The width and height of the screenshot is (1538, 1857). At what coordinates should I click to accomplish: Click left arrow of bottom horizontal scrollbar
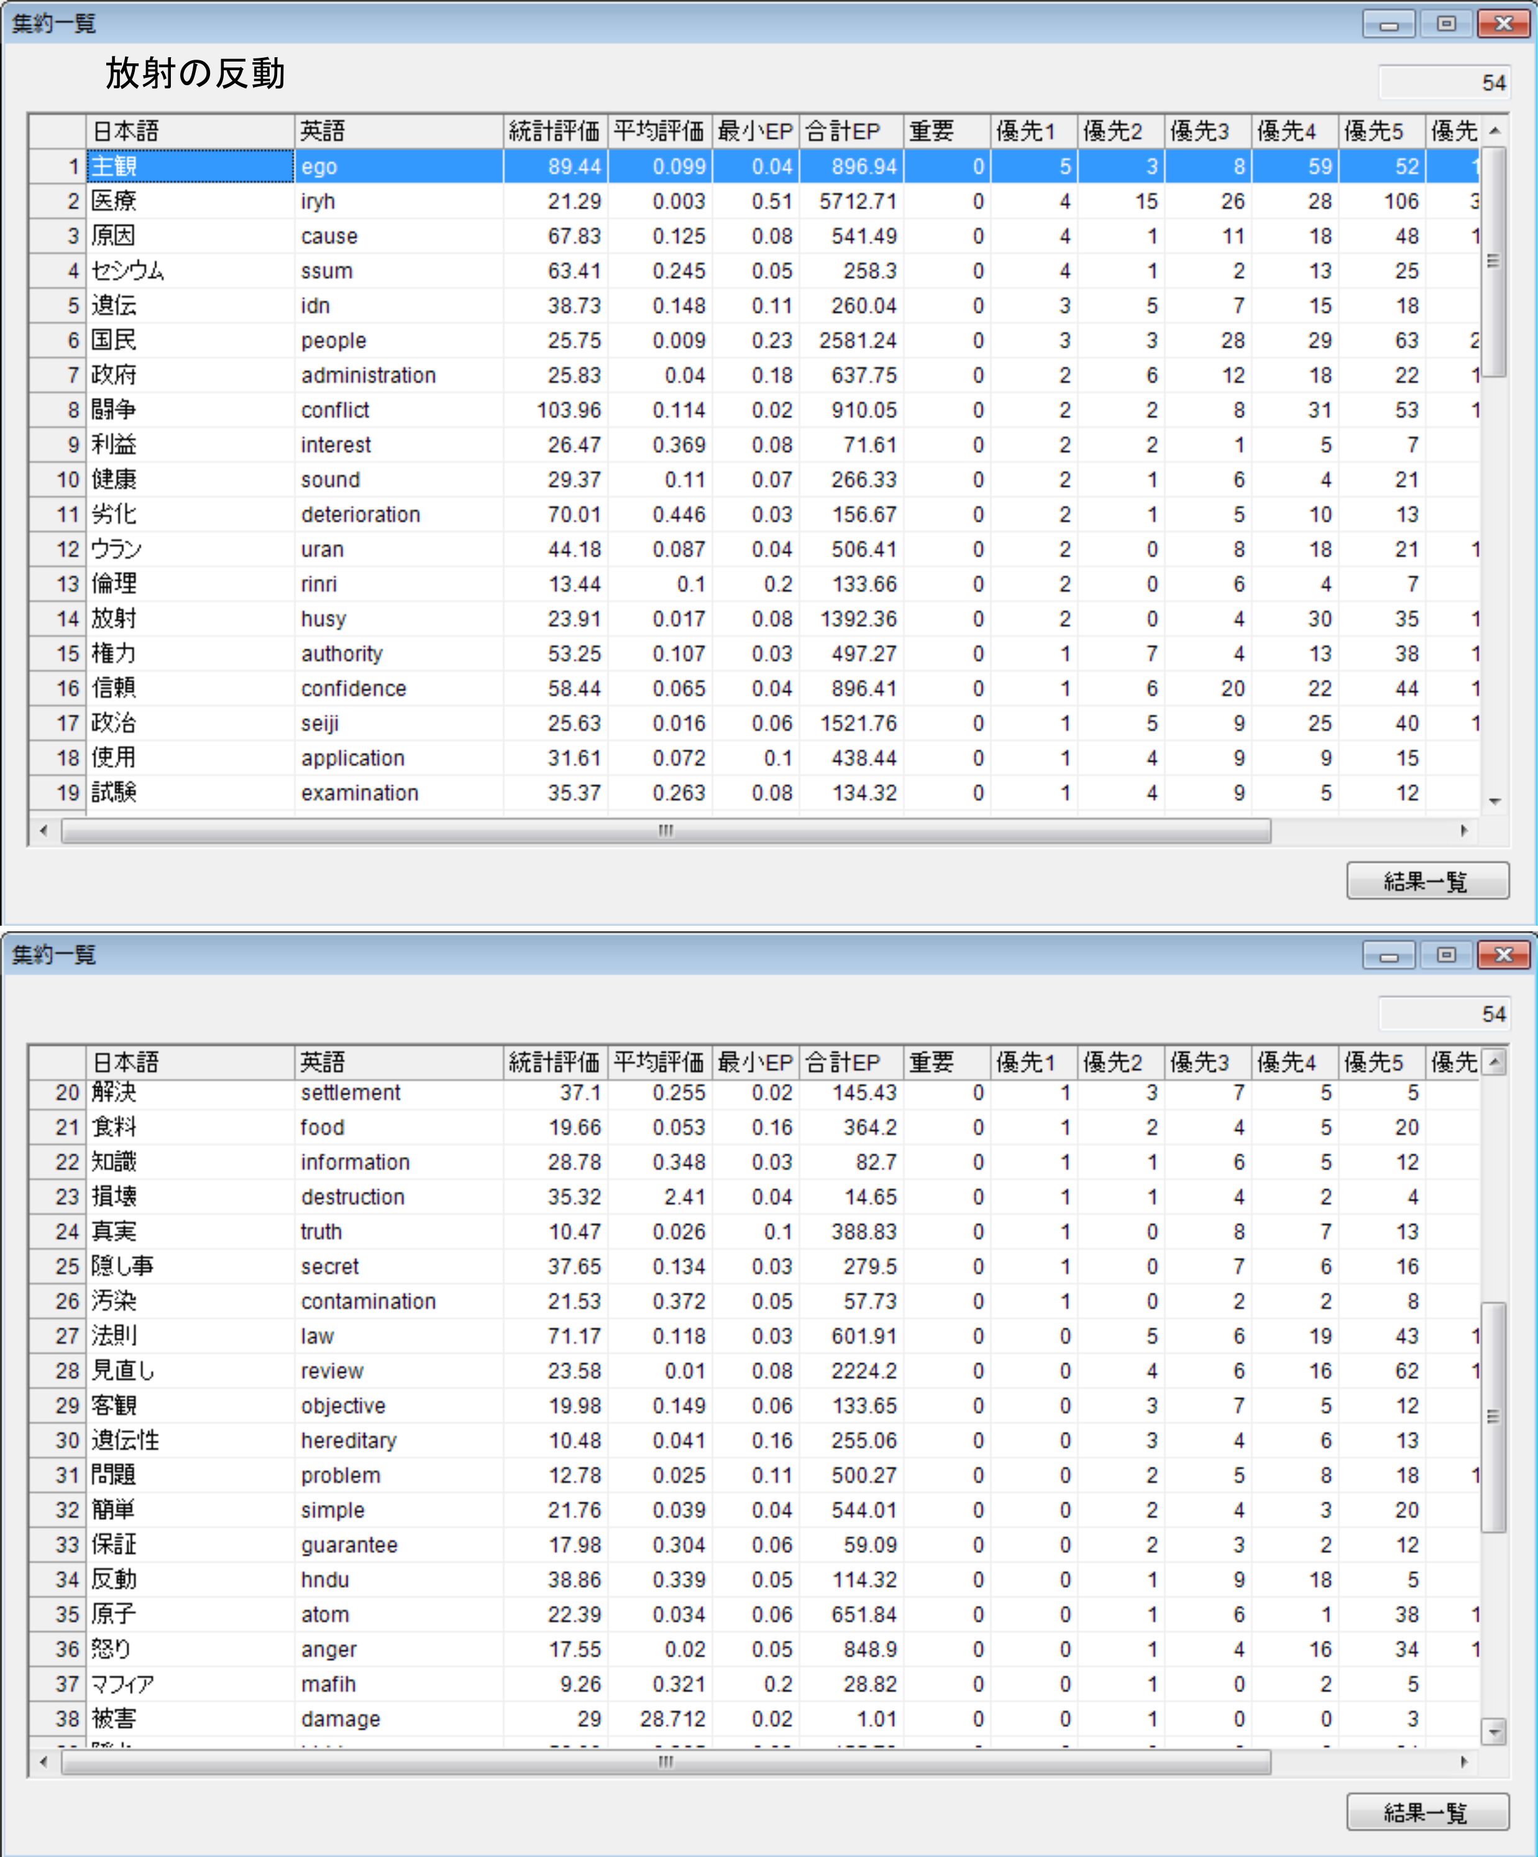point(44,1761)
